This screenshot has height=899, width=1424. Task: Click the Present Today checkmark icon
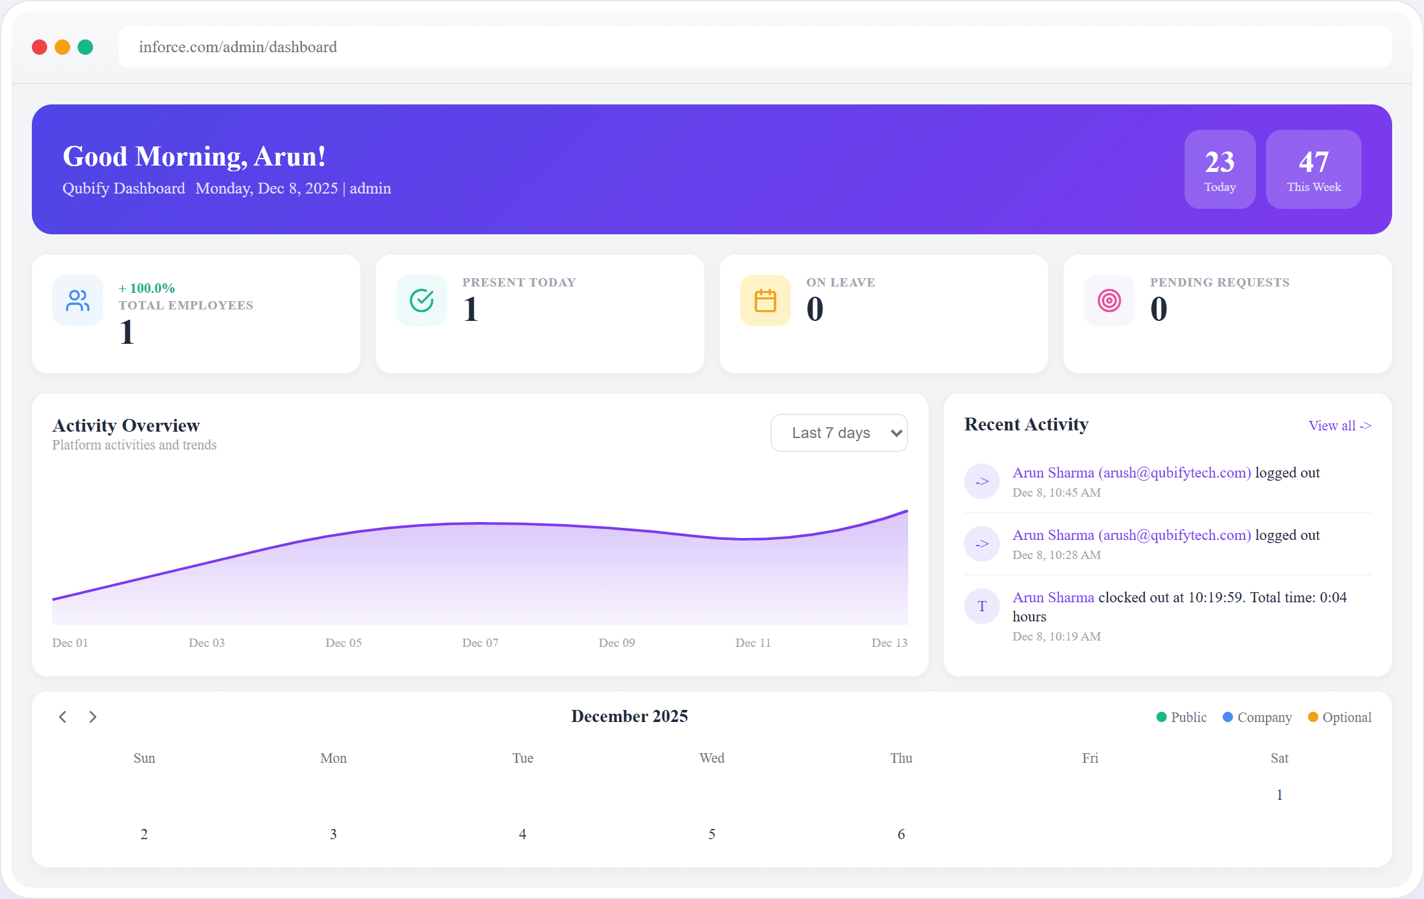point(422,301)
